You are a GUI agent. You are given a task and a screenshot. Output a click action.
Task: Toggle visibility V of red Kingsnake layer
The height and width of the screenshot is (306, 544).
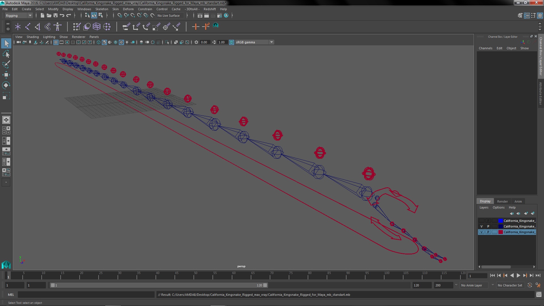[x=481, y=232]
